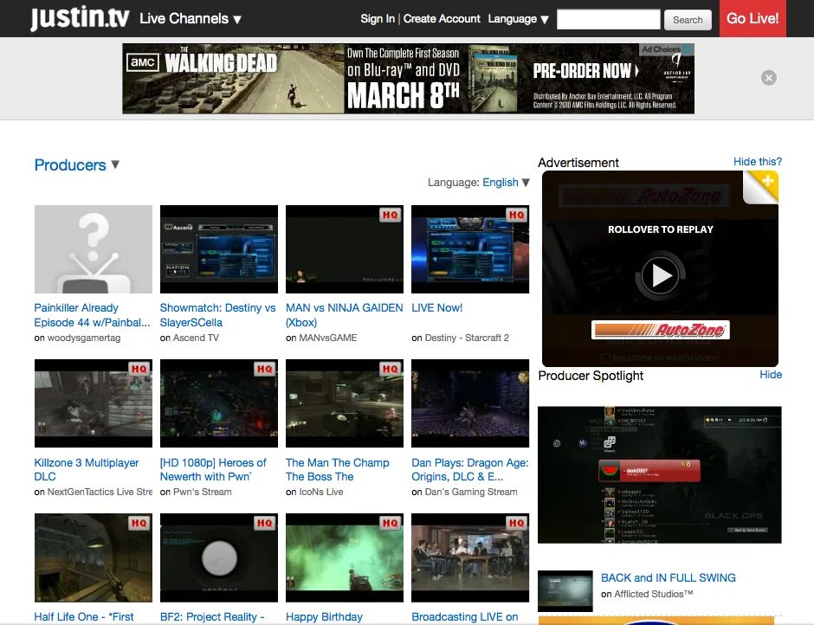Click Hide this? next to Advertisement
Viewport: 814px width, 625px height.
click(758, 161)
